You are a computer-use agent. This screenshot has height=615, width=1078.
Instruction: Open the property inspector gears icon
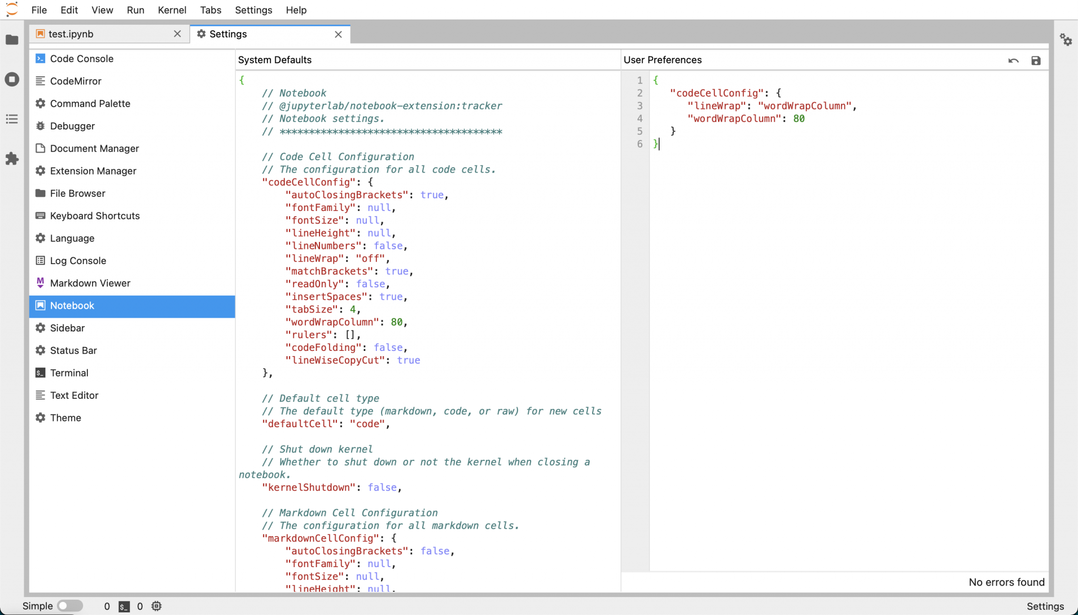pos(1066,40)
